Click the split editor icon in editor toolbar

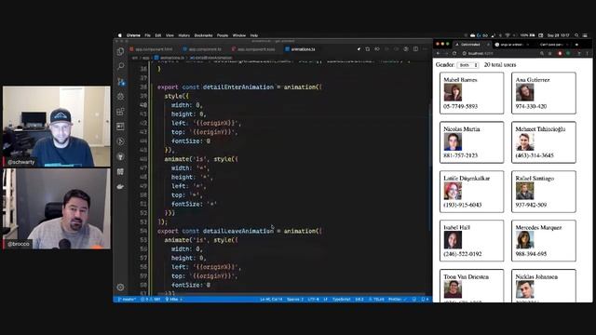tap(415, 49)
